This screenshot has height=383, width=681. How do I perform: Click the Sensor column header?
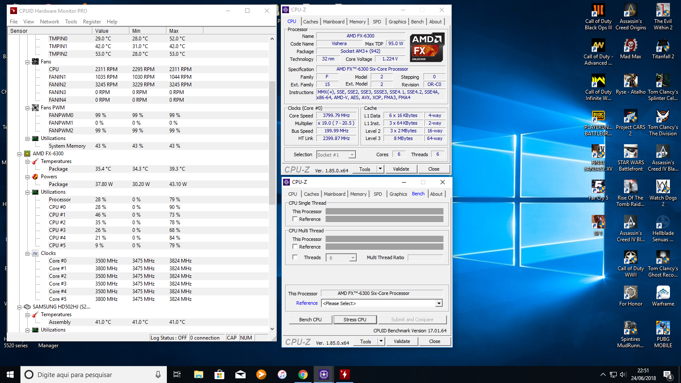pyautogui.click(x=50, y=31)
